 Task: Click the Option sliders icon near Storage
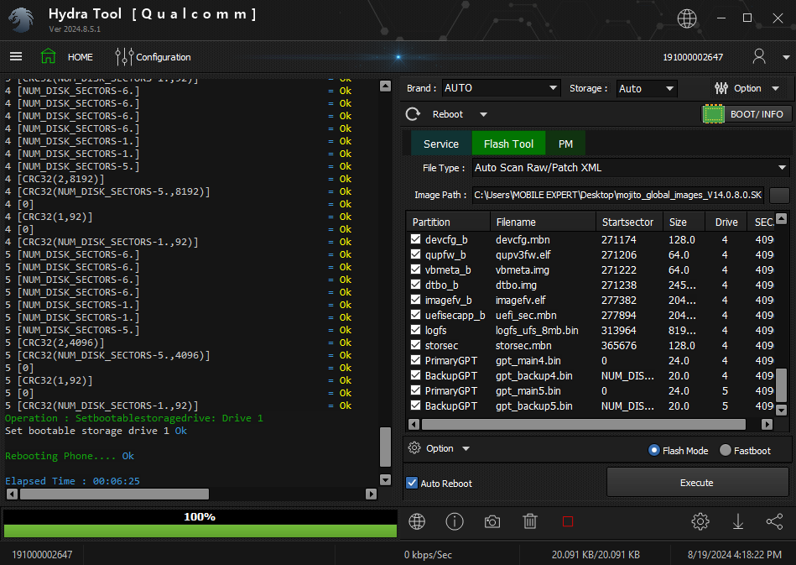point(721,88)
